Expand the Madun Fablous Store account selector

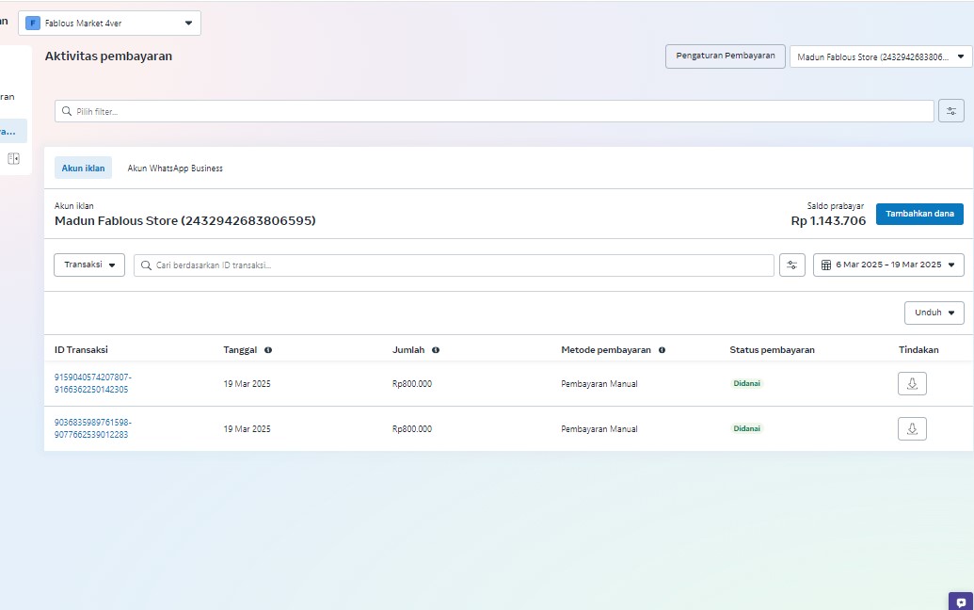(880, 57)
